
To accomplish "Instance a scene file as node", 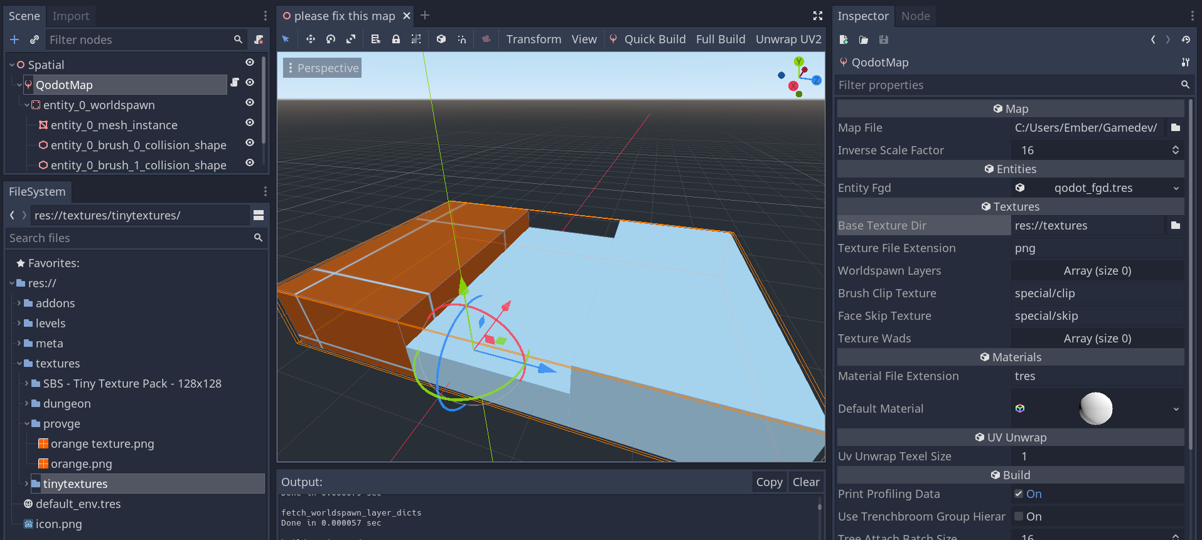I will [x=35, y=40].
